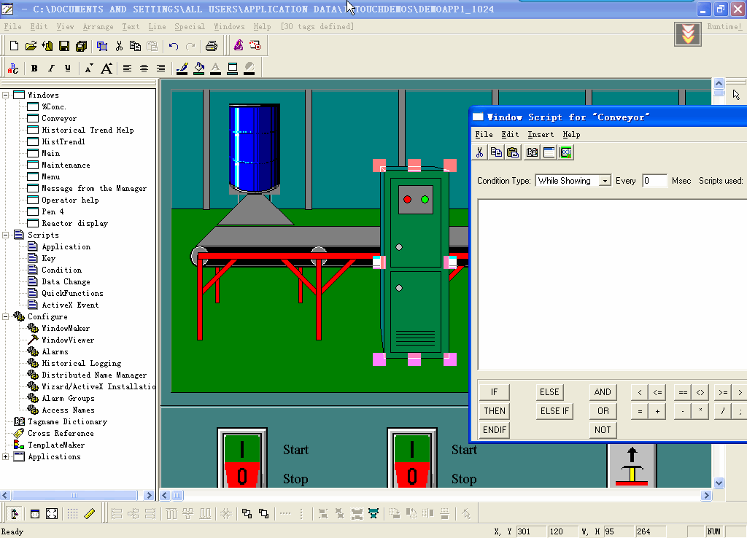Select Conveyor window in tree

[x=59, y=119]
